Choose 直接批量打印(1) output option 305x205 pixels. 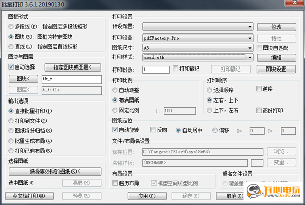11,111
